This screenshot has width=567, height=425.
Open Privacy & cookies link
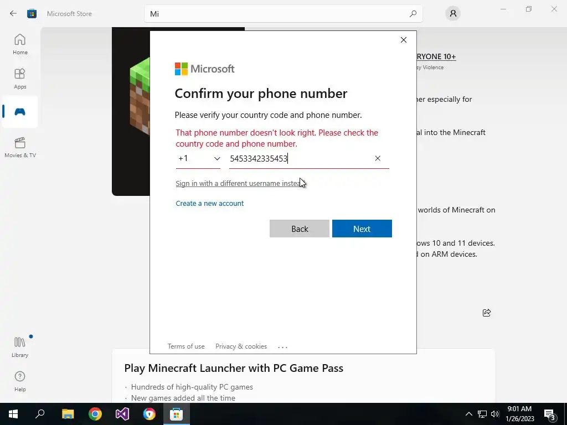tap(241, 346)
